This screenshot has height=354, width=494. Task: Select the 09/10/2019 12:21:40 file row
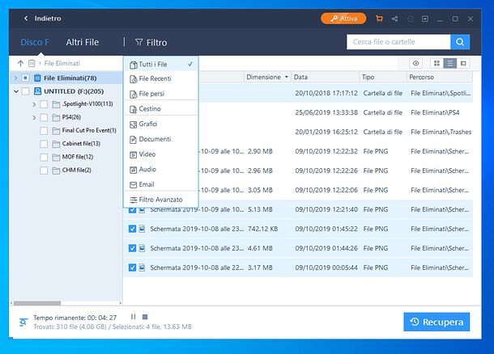298,209
